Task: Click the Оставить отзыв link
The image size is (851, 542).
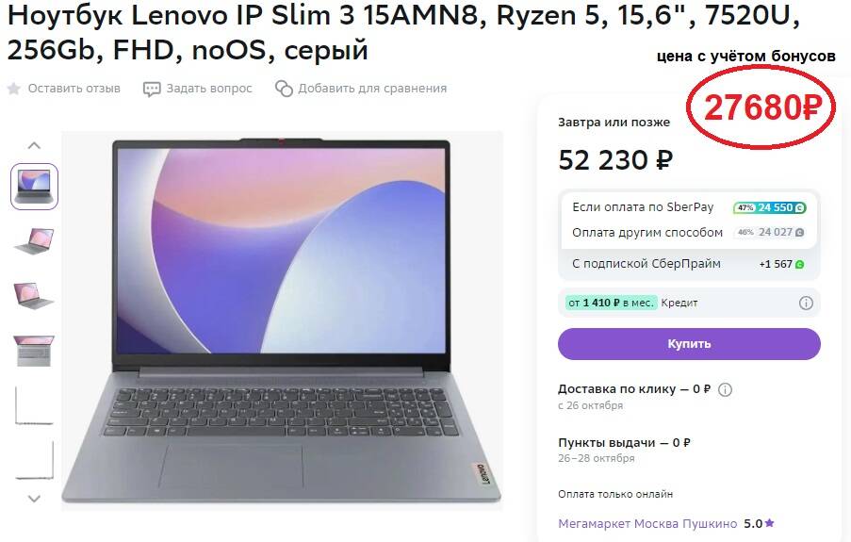Action: point(74,89)
